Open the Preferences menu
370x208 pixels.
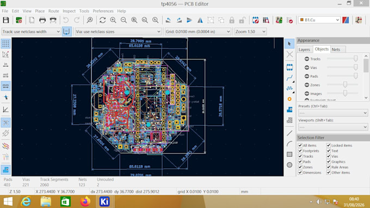(x=103, y=11)
